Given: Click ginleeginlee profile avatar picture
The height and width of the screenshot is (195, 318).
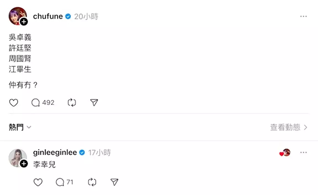Looking at the screenshot, I should (x=17, y=157).
